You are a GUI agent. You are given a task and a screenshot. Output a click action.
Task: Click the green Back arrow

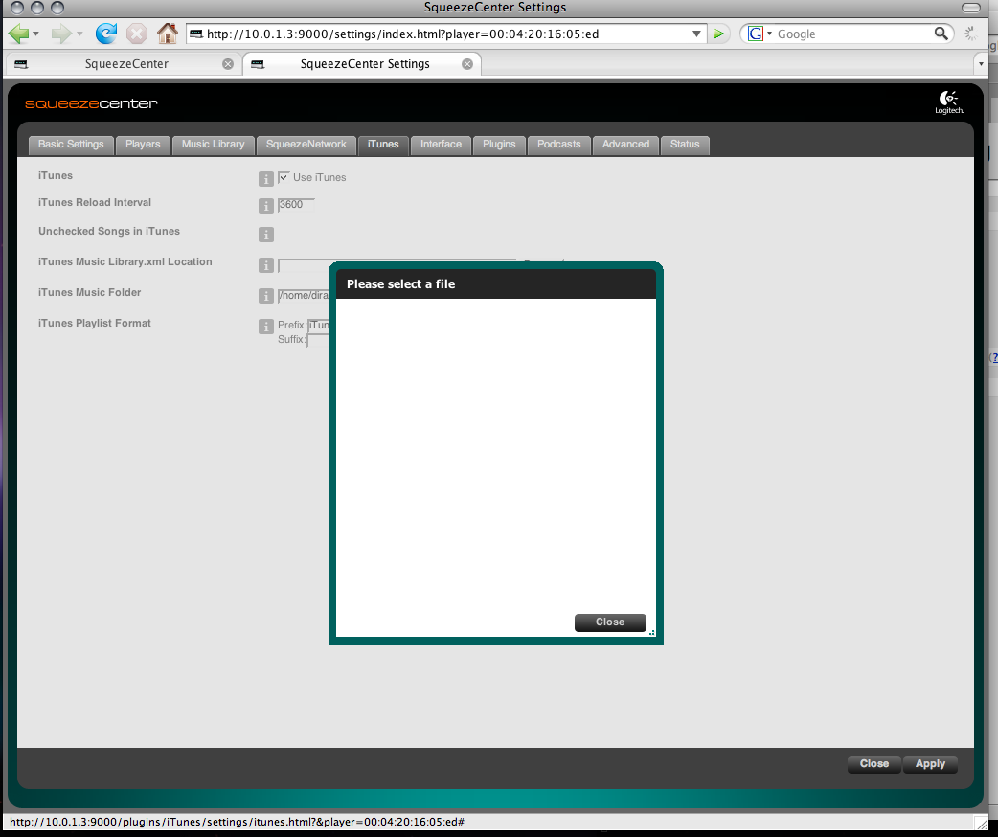(x=19, y=34)
